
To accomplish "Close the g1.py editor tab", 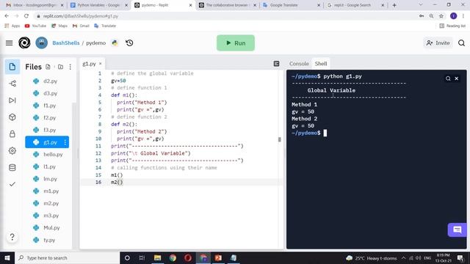I will tap(101, 64).
